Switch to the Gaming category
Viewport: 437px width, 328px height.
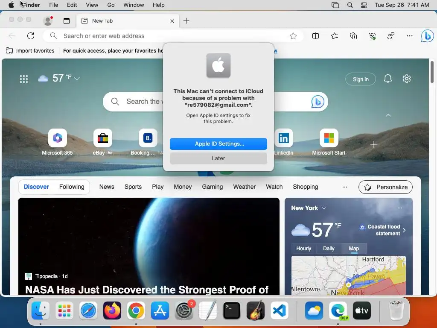click(x=213, y=187)
